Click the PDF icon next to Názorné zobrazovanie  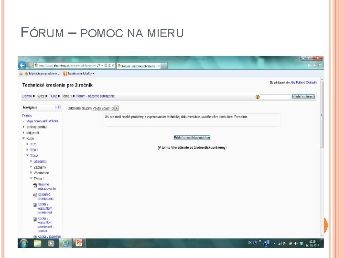point(35,185)
